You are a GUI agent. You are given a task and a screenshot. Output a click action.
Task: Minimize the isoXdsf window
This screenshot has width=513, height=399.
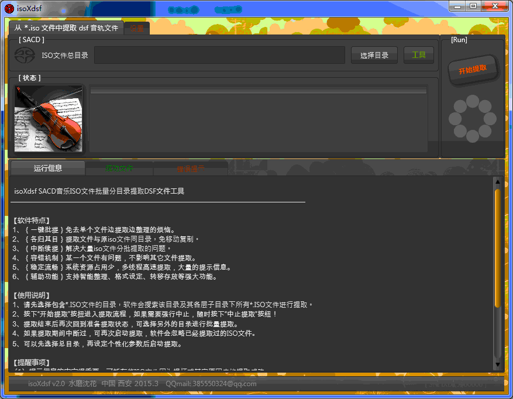[456, 6]
